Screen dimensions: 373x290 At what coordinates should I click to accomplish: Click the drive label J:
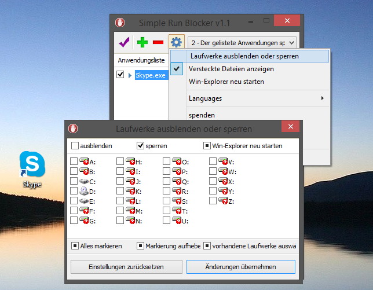tap(138, 182)
